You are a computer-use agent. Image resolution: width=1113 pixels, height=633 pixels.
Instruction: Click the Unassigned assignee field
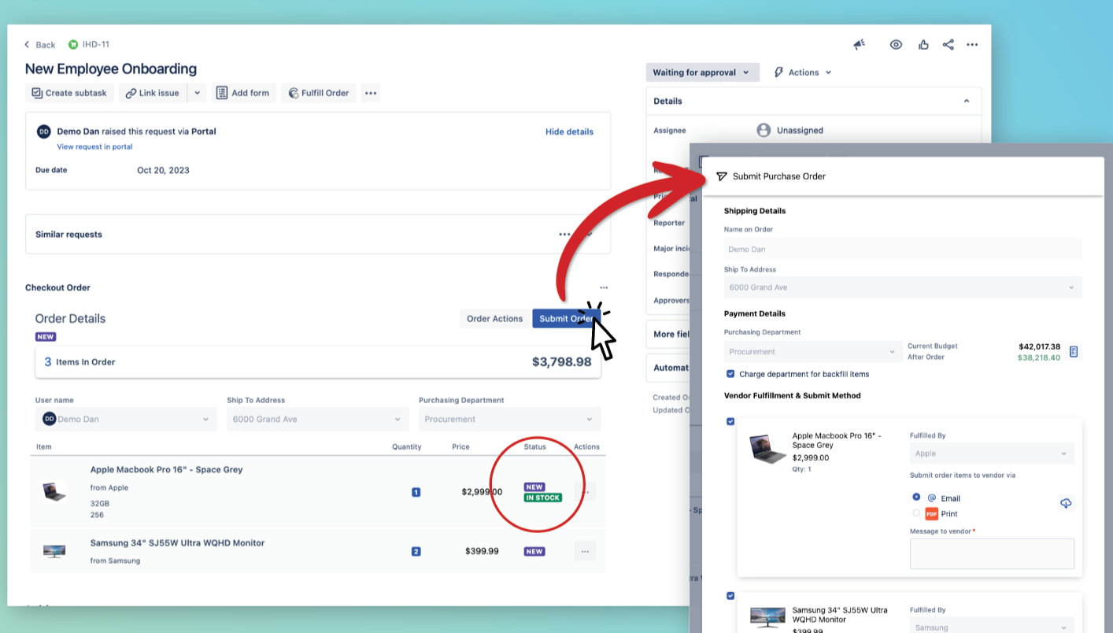[x=790, y=130]
